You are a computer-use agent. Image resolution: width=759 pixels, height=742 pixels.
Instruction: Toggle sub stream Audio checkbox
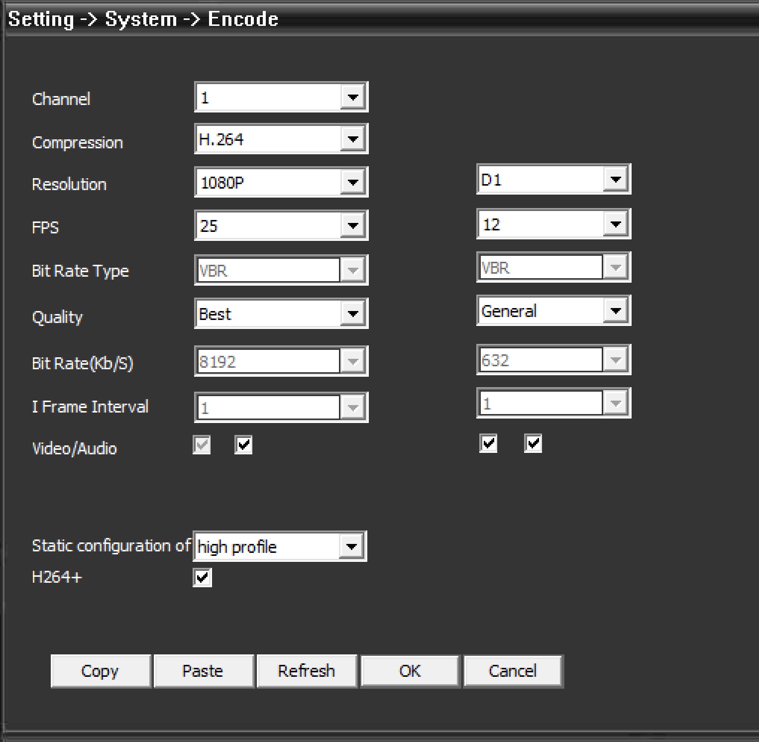click(x=533, y=443)
